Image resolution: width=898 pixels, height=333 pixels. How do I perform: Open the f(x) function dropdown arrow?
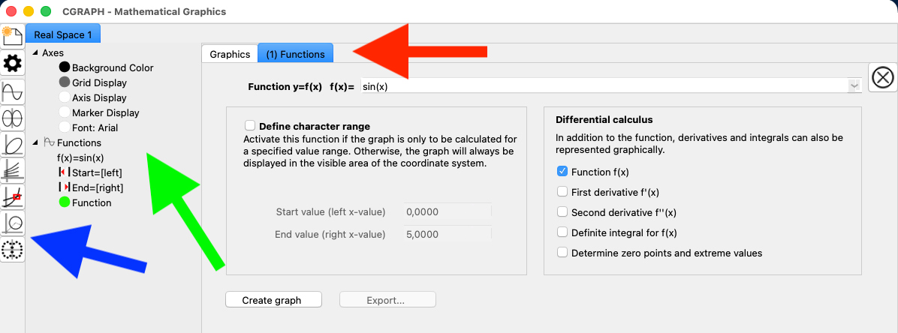tap(854, 86)
